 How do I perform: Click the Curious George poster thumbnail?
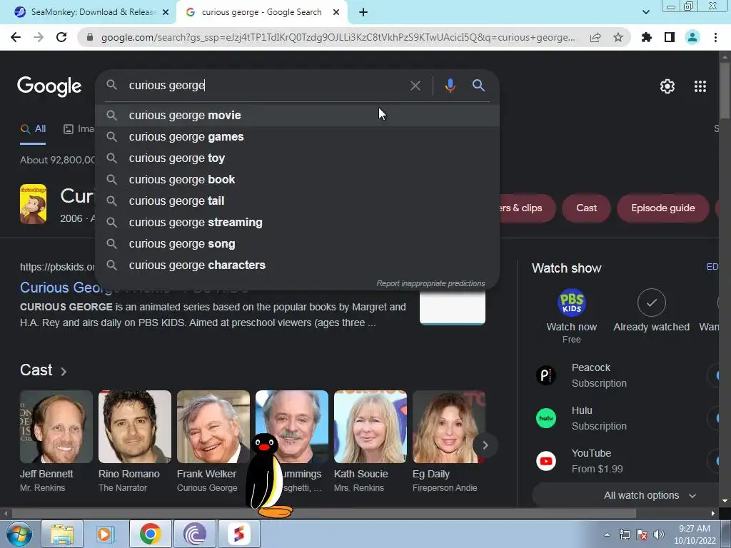tap(33, 204)
